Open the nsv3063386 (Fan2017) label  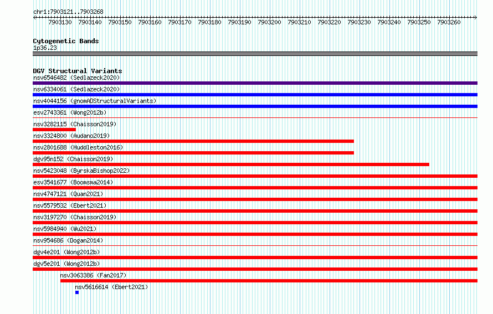93,275
